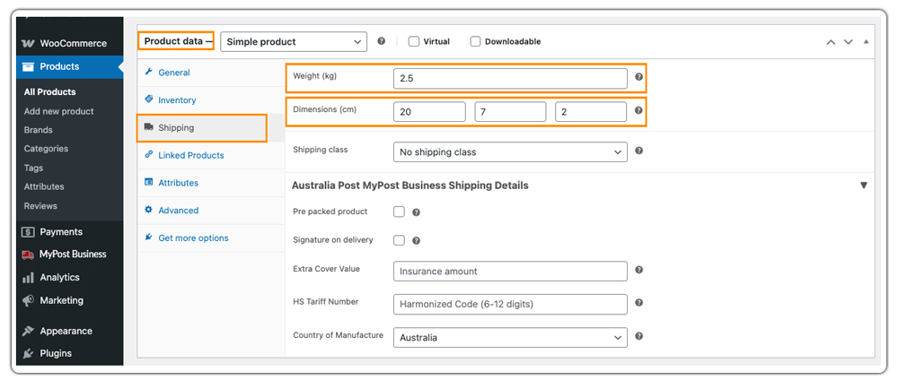This screenshot has height=380, width=898.
Task: Open Categories submenu link
Action: click(46, 149)
